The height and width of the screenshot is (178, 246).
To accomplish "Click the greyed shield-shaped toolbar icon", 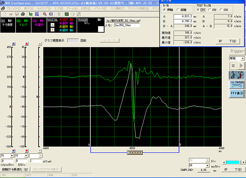I will (73, 14).
